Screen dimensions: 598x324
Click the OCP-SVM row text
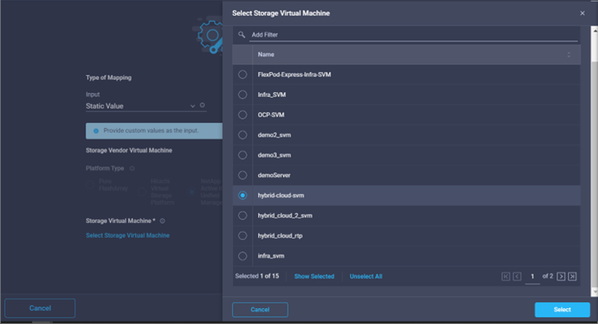point(271,115)
